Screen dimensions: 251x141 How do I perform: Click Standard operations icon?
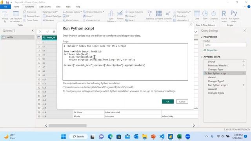click(x=158, y=16)
